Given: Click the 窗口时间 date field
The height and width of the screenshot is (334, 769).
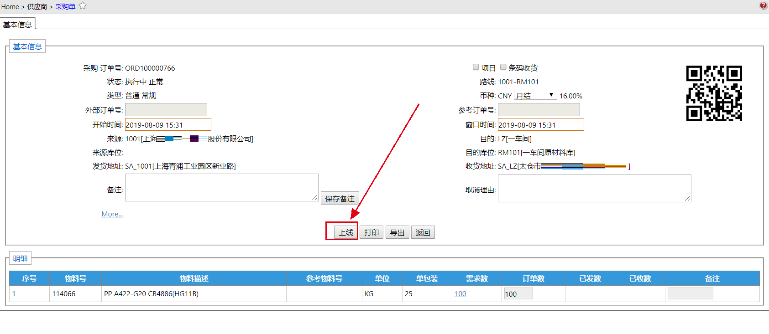Looking at the screenshot, I should [541, 125].
